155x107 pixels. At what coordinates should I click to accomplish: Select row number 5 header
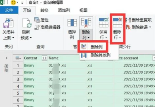[x=18, y=93]
